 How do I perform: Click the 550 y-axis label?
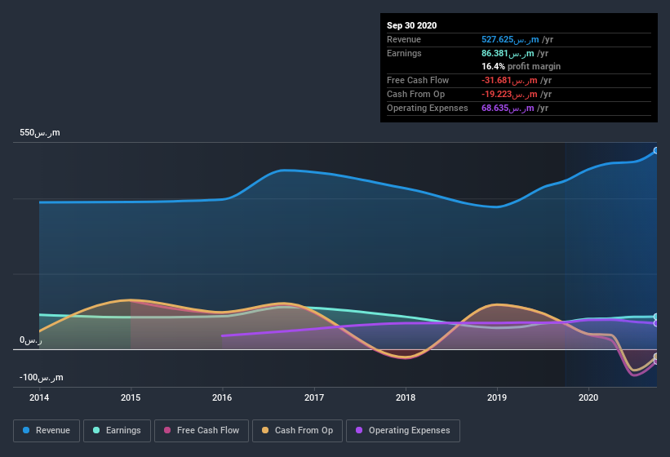click(39, 133)
